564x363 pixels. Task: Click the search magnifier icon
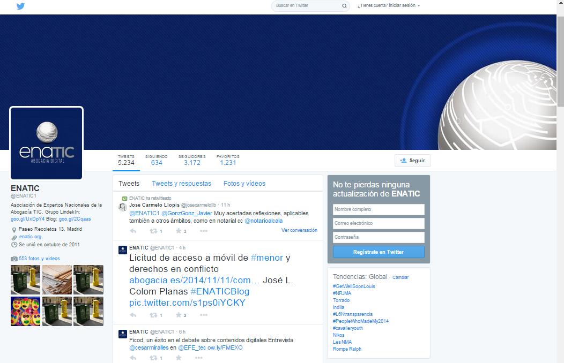click(x=344, y=6)
